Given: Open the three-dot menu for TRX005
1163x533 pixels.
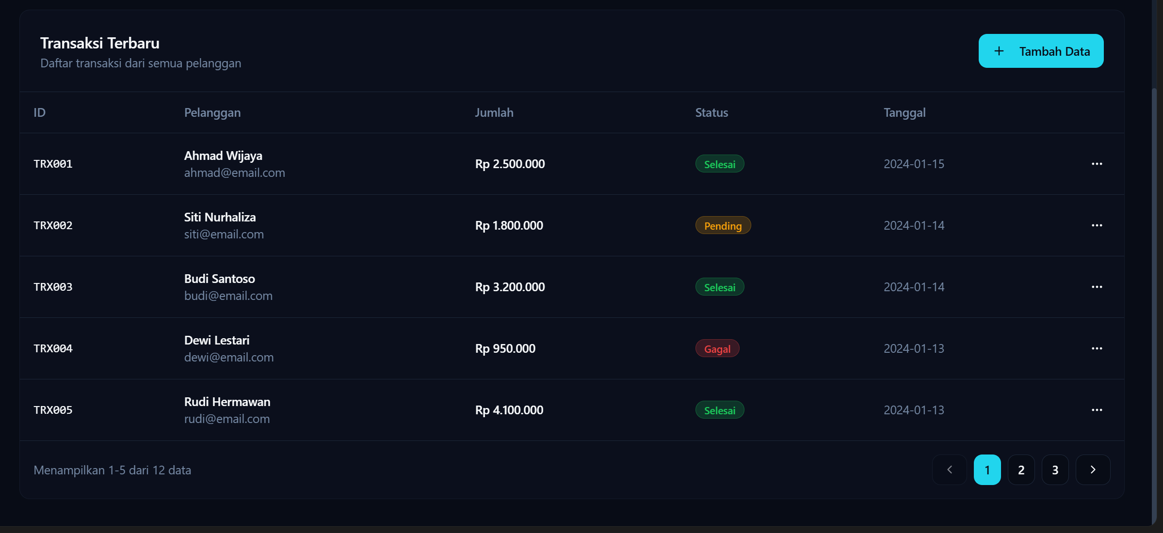Looking at the screenshot, I should 1097,410.
